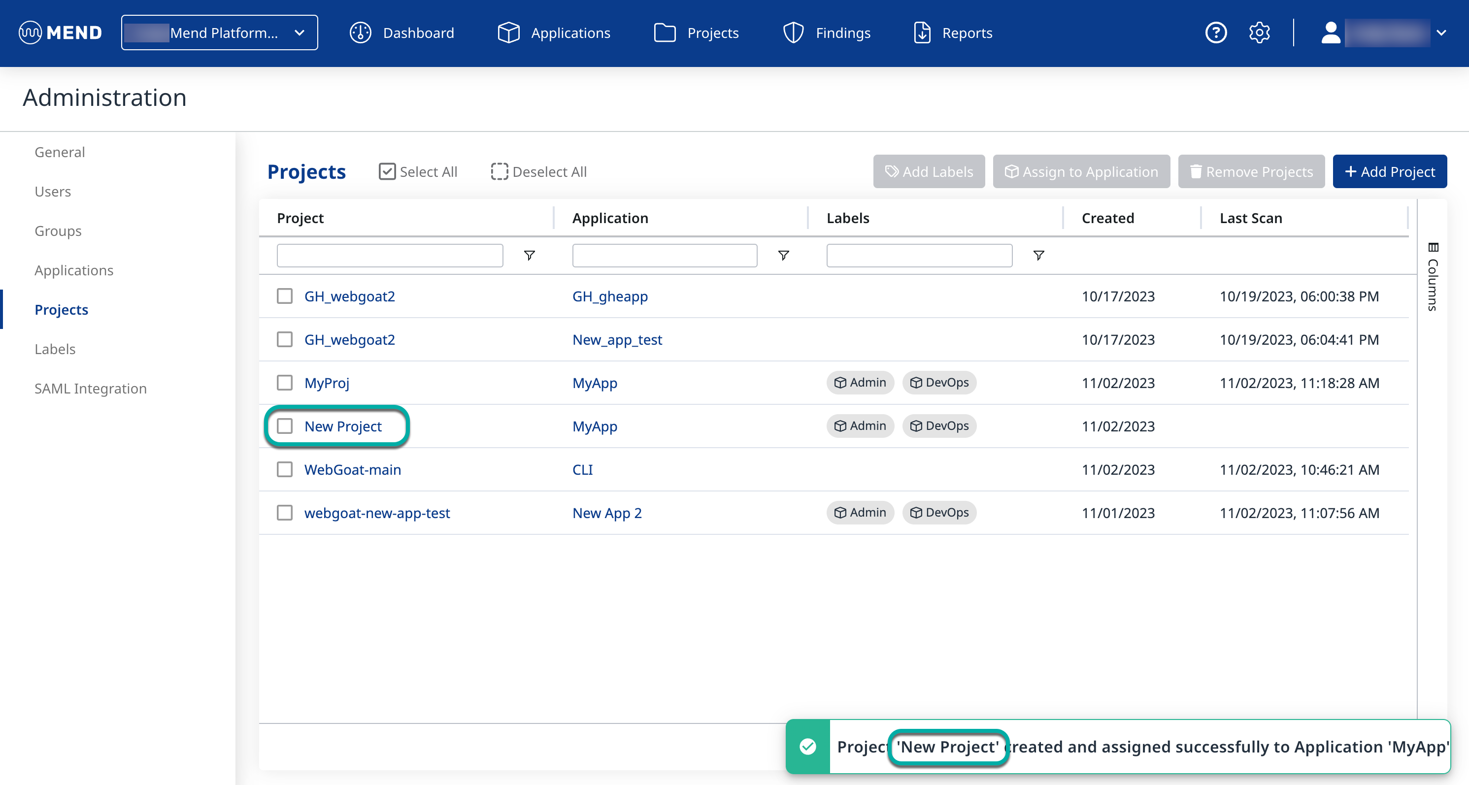
Task: Open settings gear icon in header
Action: [1259, 33]
